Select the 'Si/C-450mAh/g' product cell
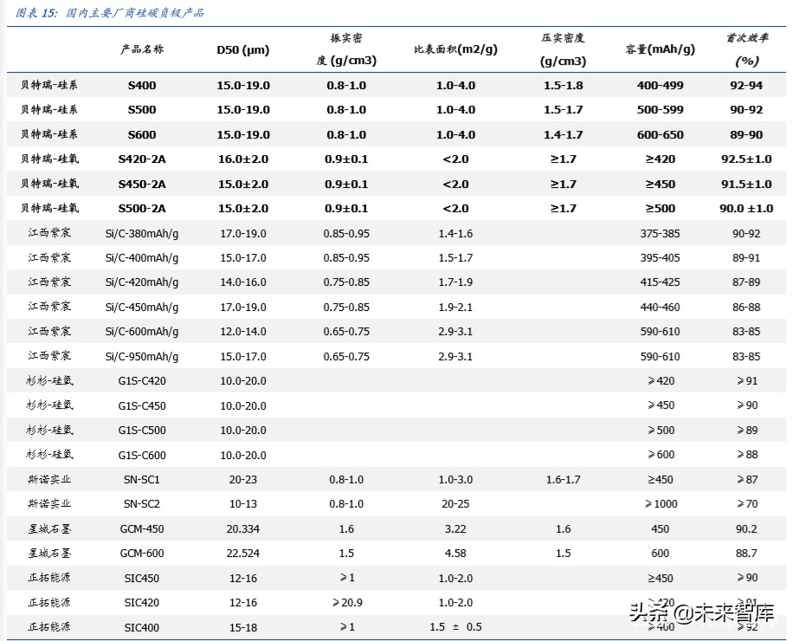 [142, 307]
